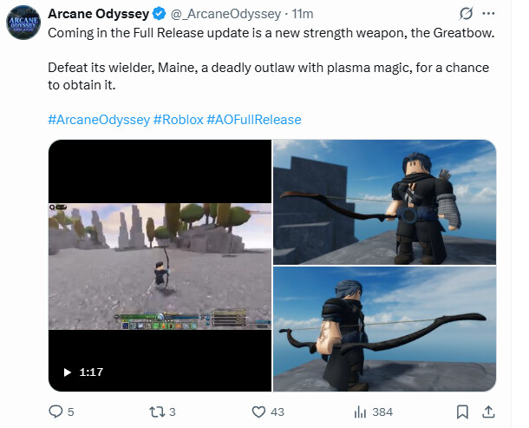Play the 1:17 gameplay video
529x428 pixels.
coord(68,372)
